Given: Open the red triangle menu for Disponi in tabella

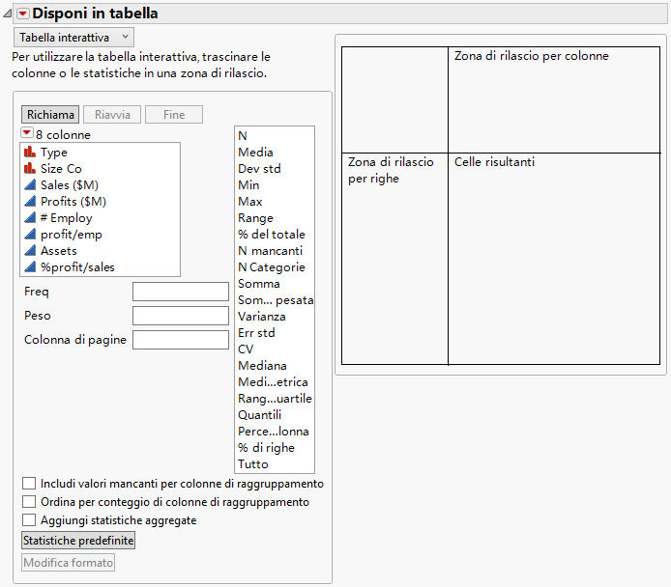Looking at the screenshot, I should pyautogui.click(x=23, y=14).
